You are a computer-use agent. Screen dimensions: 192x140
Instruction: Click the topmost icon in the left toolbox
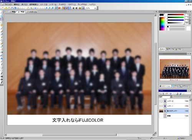pos(2,13)
